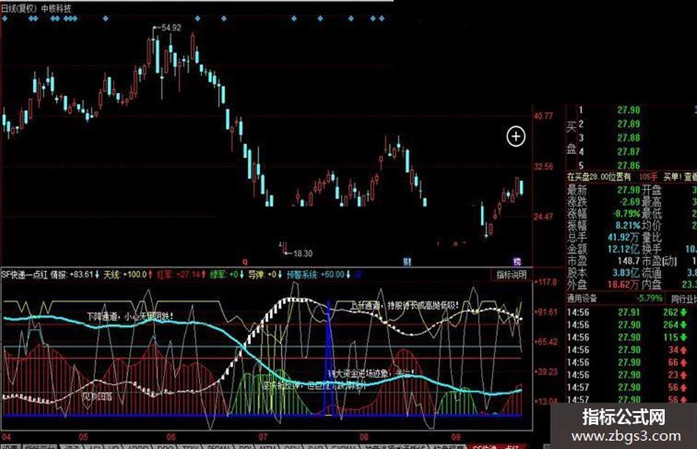Click the 外盘 18.62万 value

pyautogui.click(x=625, y=285)
